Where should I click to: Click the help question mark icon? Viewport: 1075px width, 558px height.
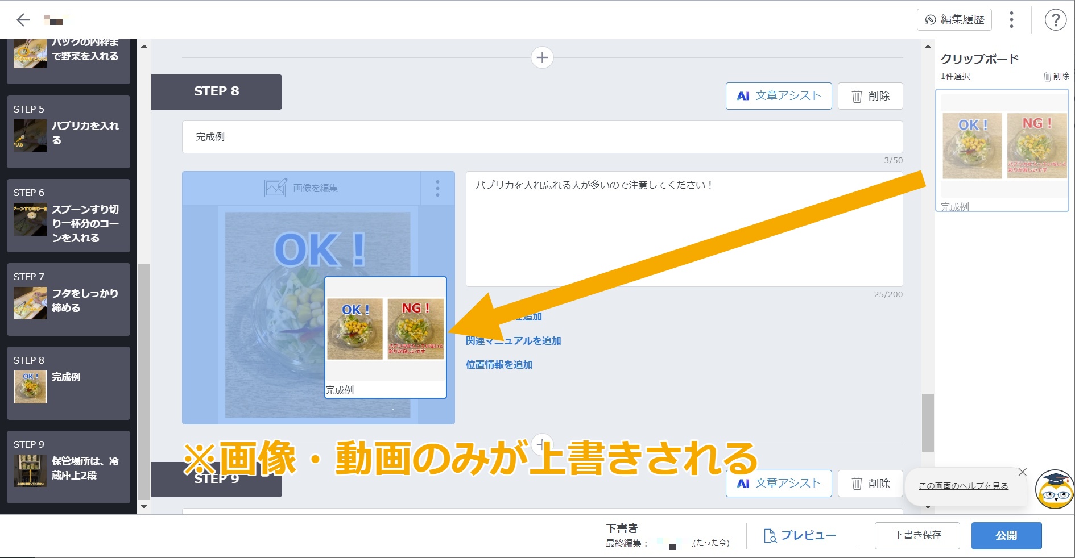[x=1055, y=20]
